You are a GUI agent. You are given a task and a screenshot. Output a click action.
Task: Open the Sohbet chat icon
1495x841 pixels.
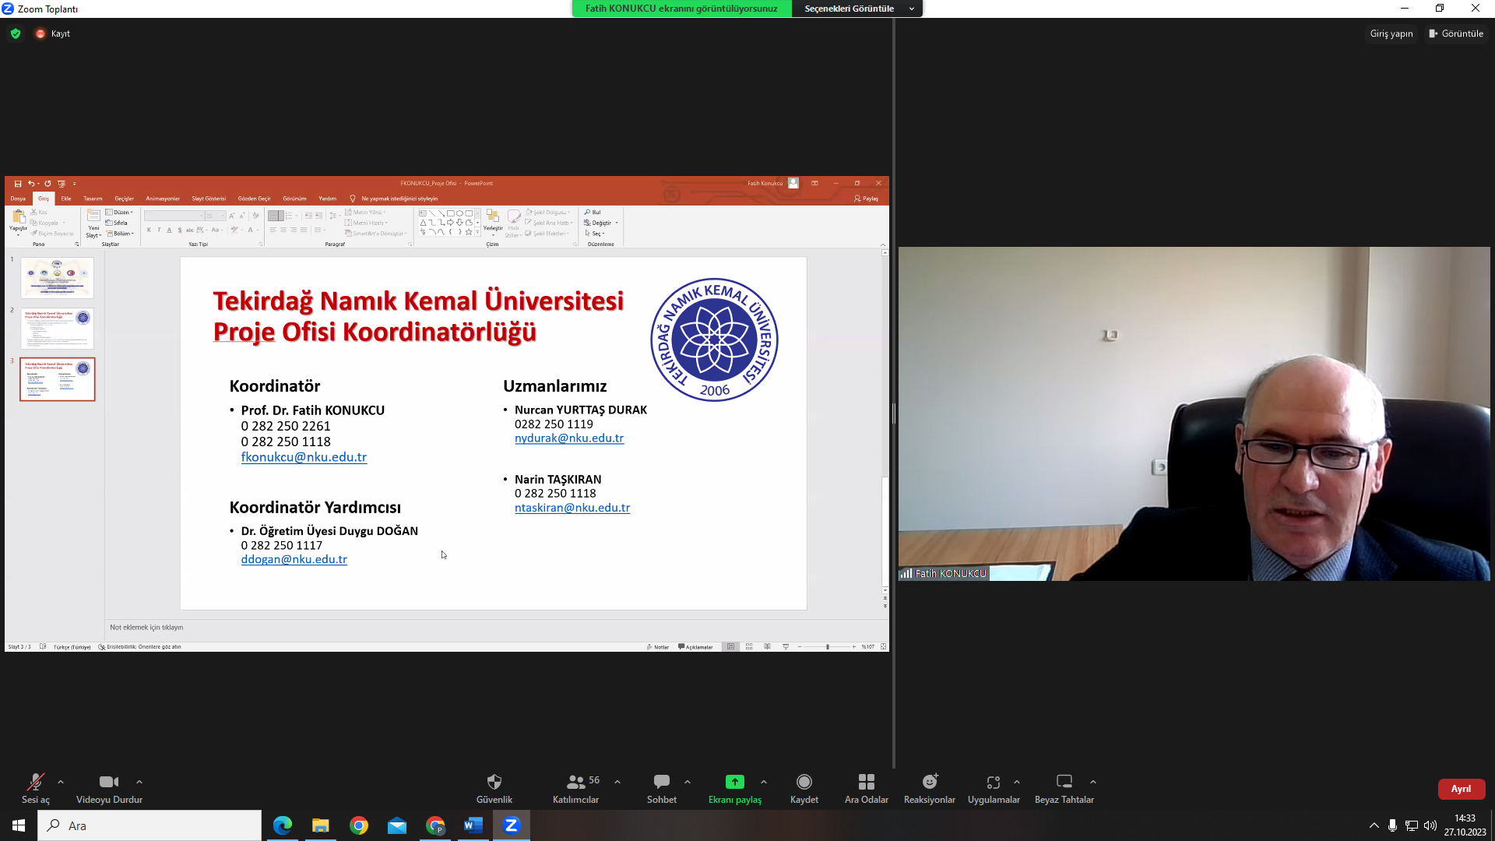[x=661, y=782]
